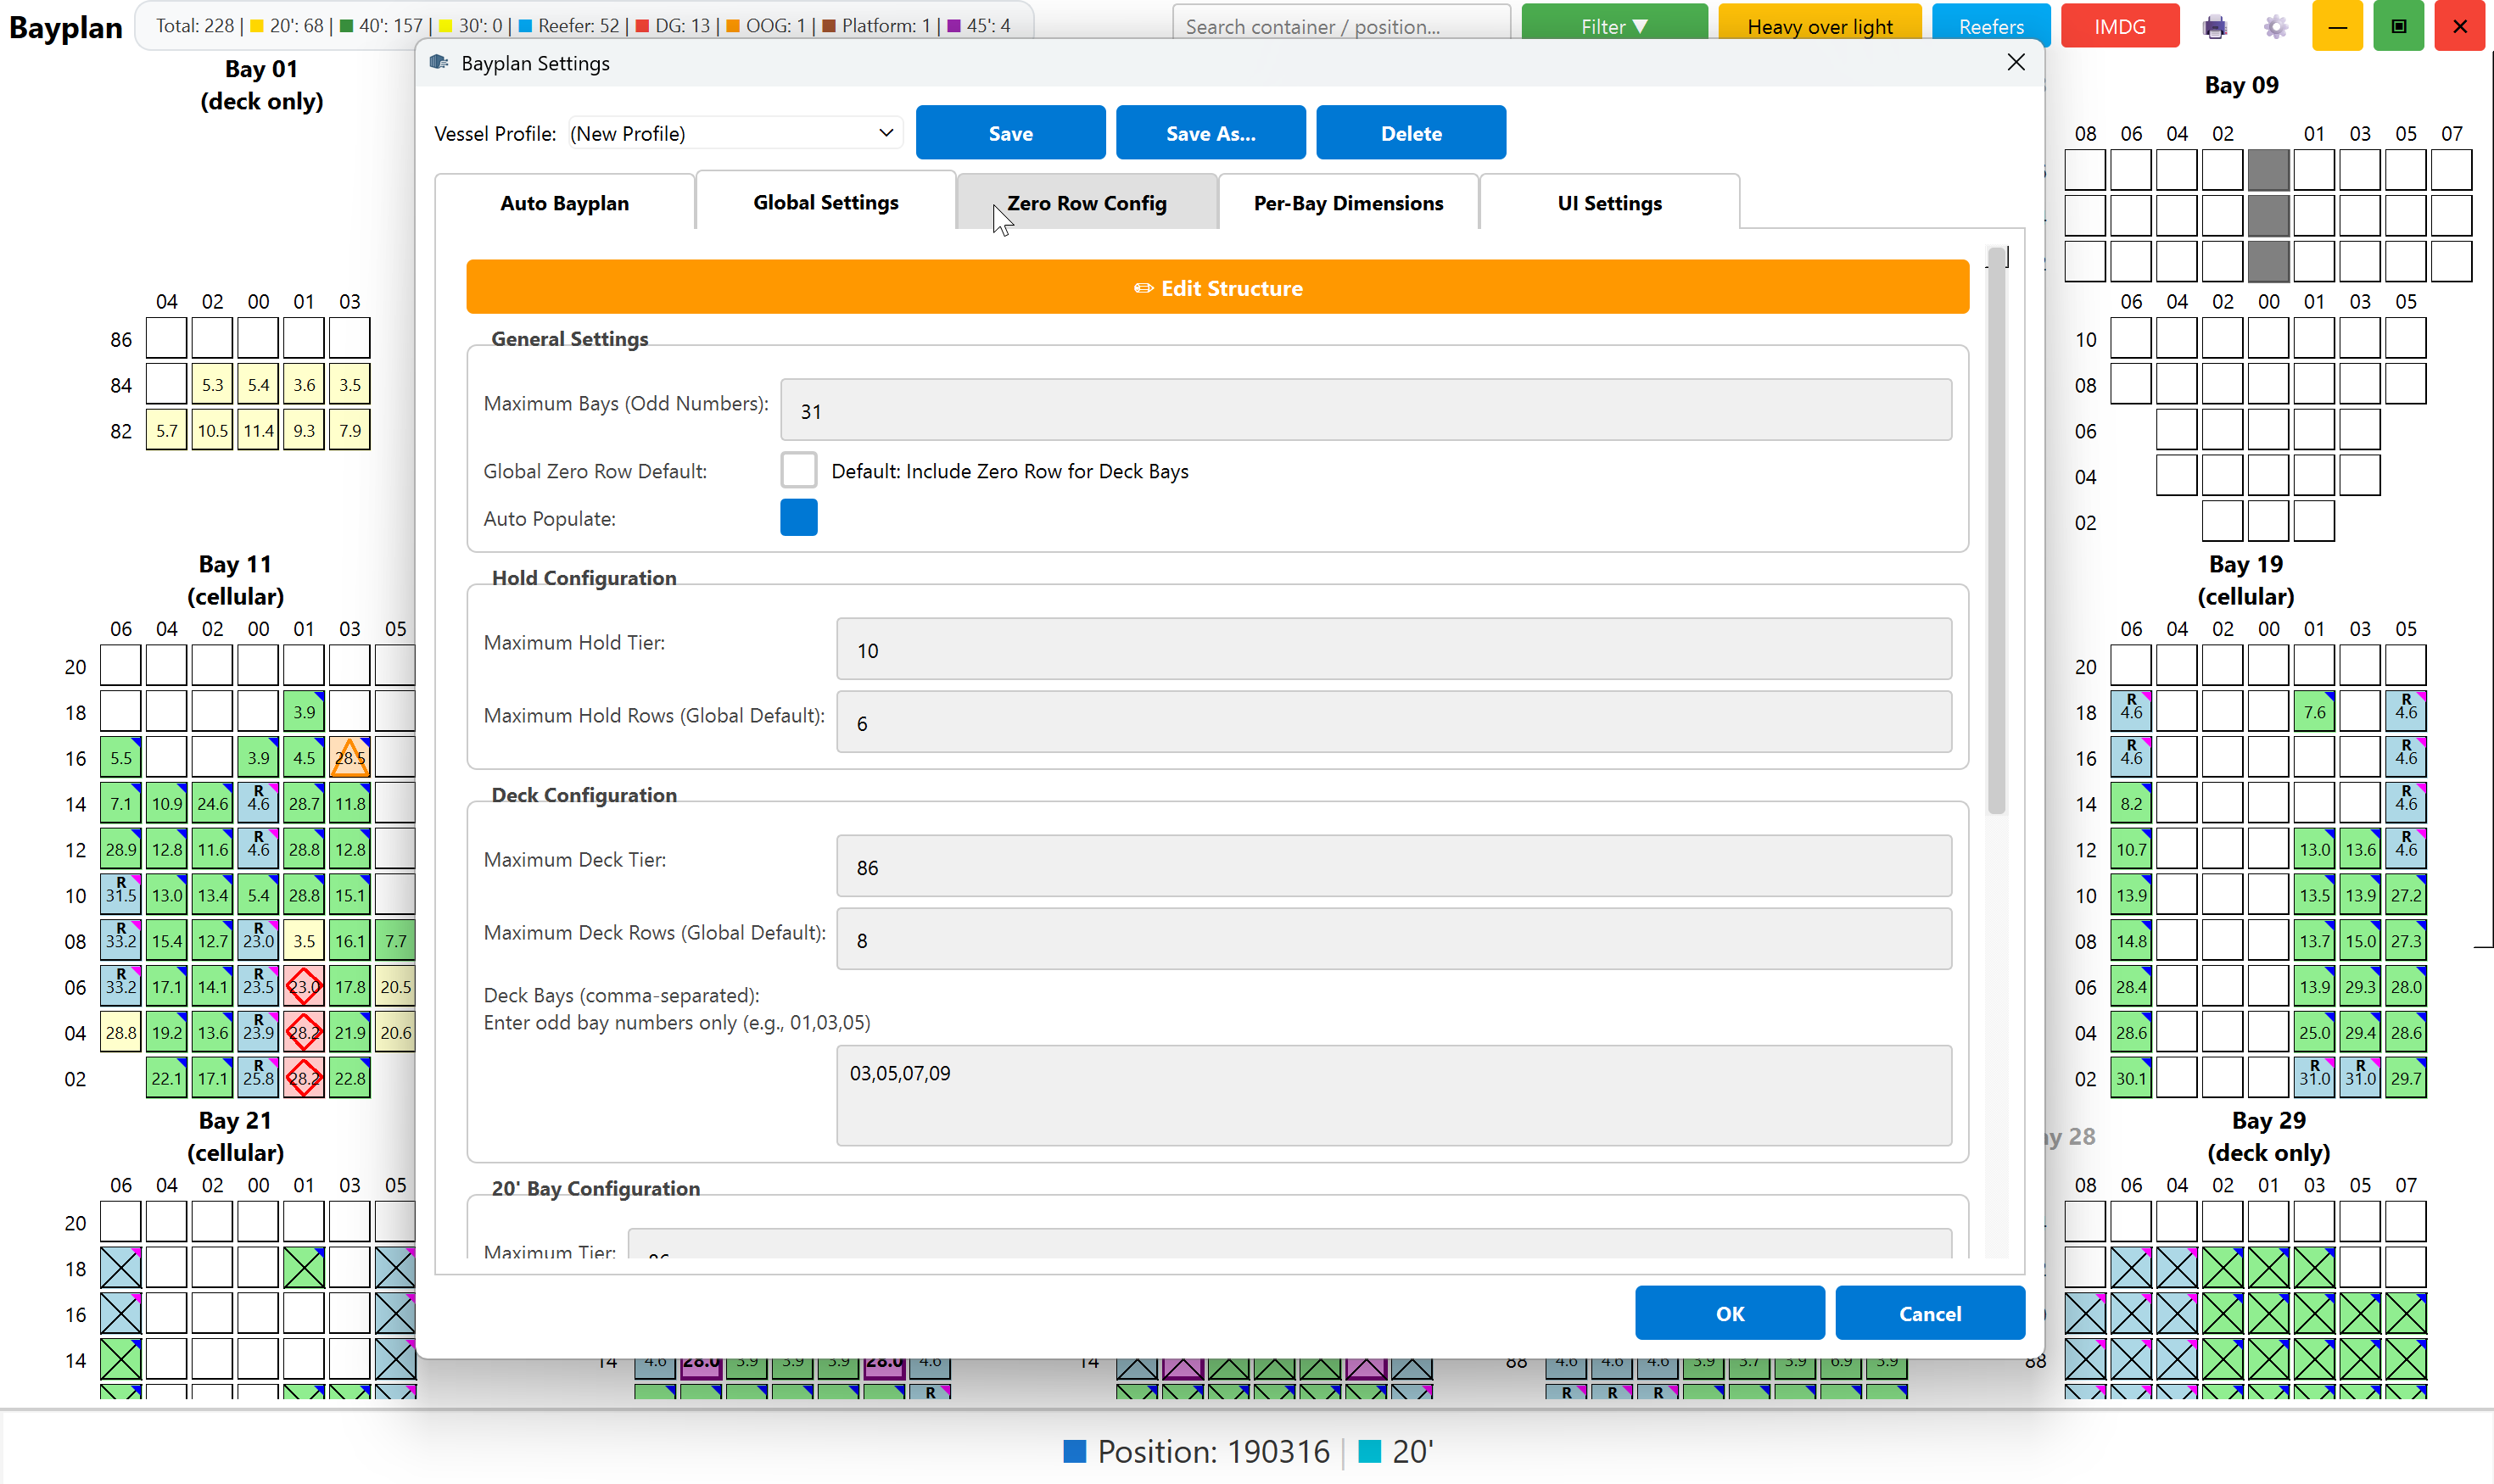Click the reefer container 31.5 in Bay 11
This screenshot has width=2494, height=1484.
(121, 895)
